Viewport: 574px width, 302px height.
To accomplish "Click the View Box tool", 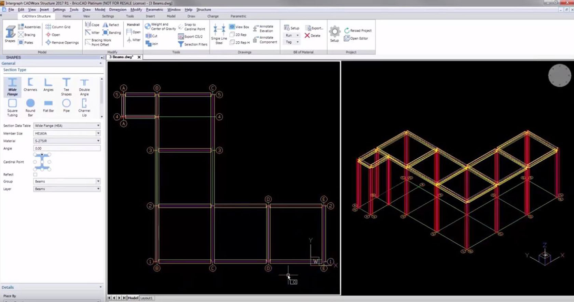I will pos(239,27).
